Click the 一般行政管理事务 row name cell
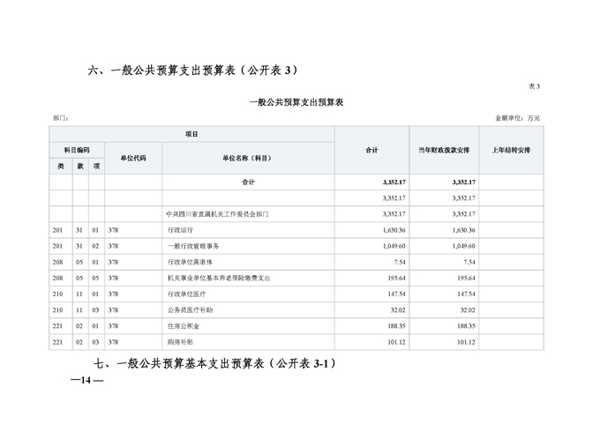This screenshot has width=600, height=424. 192,246
